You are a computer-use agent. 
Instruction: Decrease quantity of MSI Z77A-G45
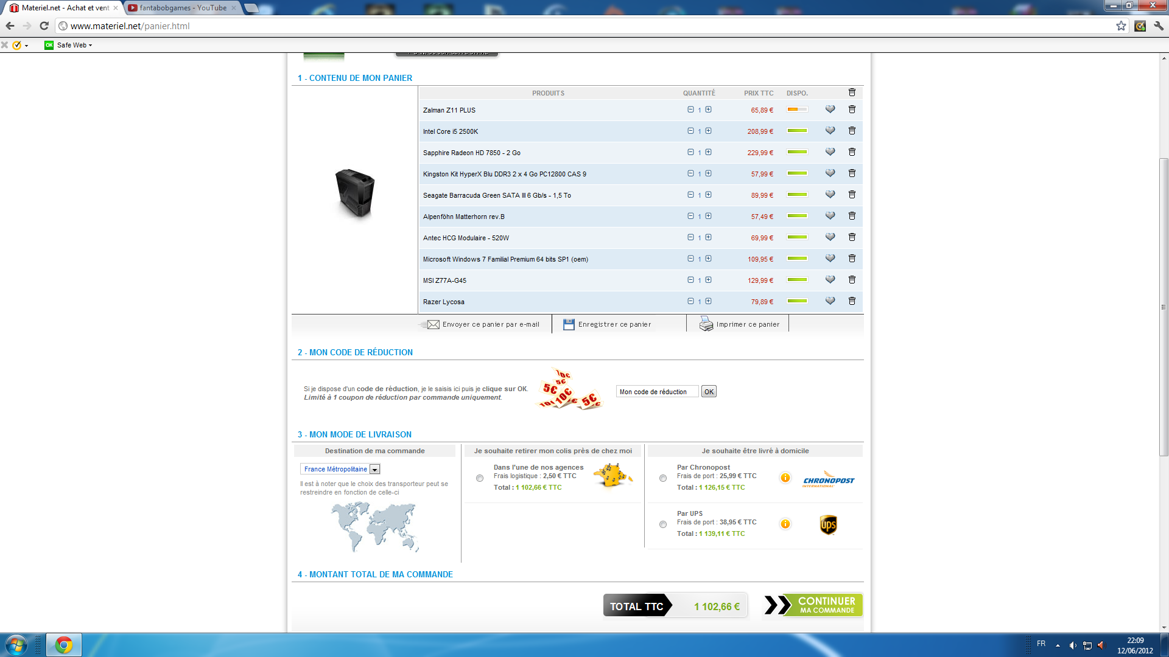click(690, 280)
